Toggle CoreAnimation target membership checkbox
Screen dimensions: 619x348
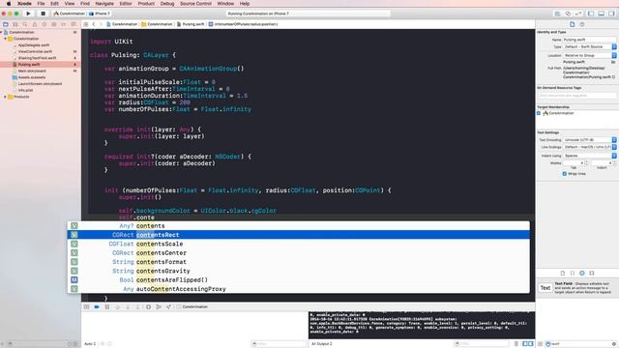tap(539, 113)
